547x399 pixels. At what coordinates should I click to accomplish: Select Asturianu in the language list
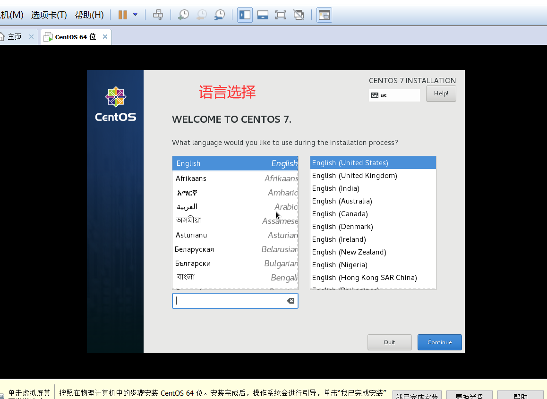point(235,235)
